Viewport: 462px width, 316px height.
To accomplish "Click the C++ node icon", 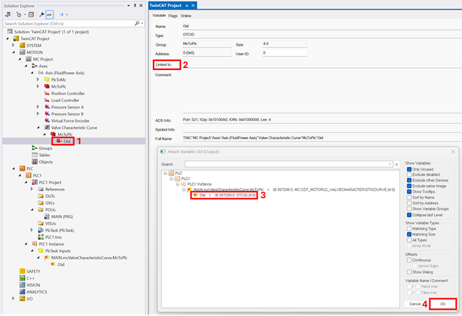I will (22, 278).
